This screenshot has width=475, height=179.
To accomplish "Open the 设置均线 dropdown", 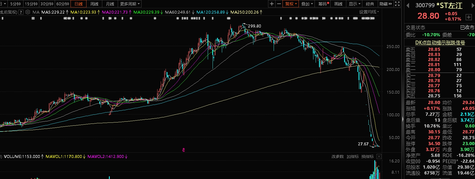I will pyautogui.click(x=369, y=12).
